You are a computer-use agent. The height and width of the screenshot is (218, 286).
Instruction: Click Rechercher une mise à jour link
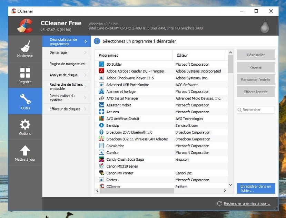point(247,203)
